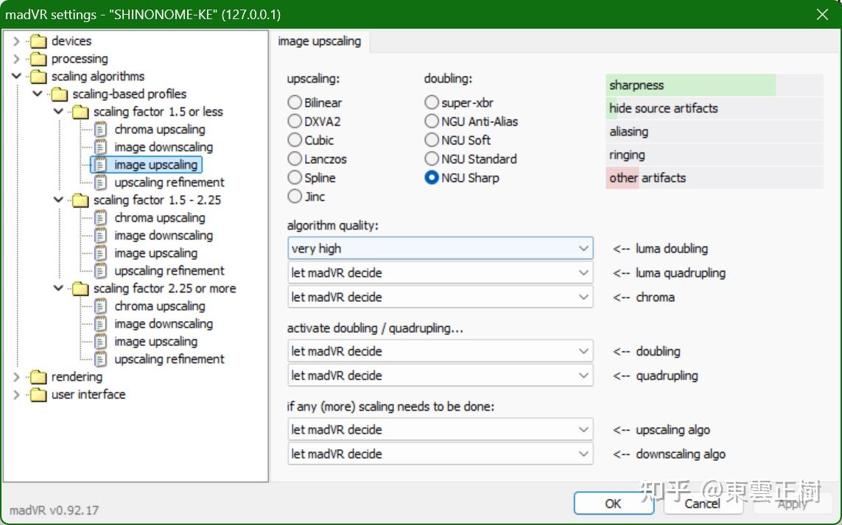
Task: Expand the rendering tree node
Action: coord(16,378)
